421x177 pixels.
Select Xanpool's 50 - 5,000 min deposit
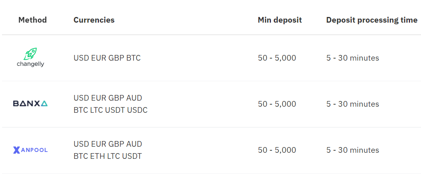click(x=277, y=150)
